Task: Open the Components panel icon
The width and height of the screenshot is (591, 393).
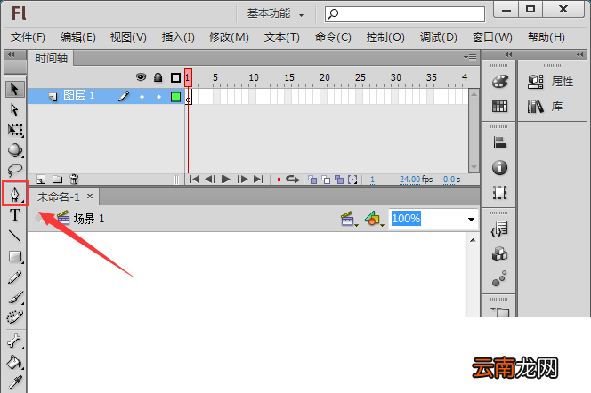Action: coord(499,253)
